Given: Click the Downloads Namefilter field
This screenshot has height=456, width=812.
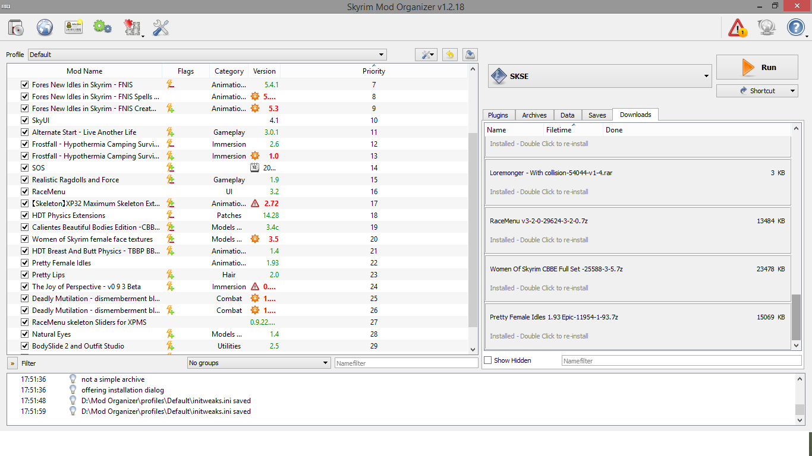Looking at the screenshot, I should click(681, 360).
